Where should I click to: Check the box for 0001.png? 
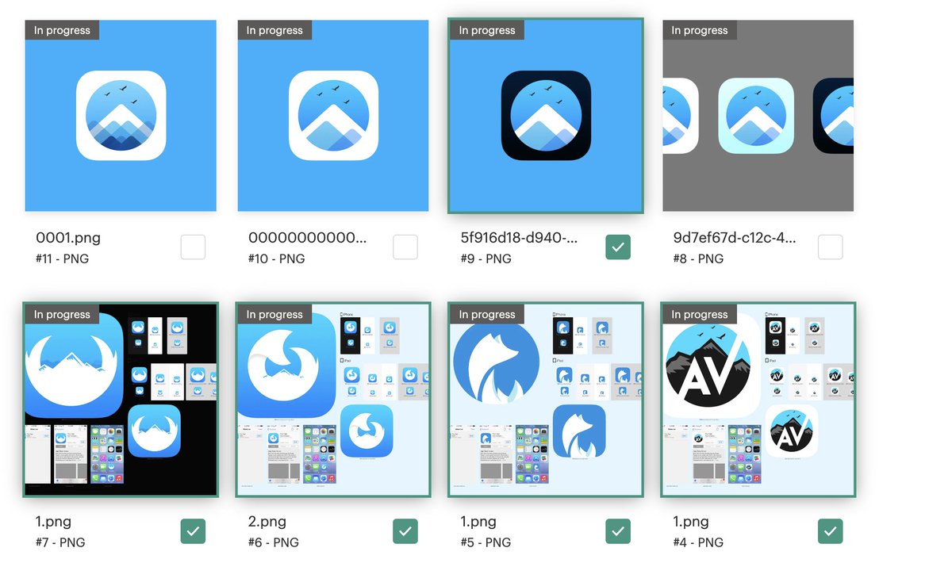click(193, 247)
